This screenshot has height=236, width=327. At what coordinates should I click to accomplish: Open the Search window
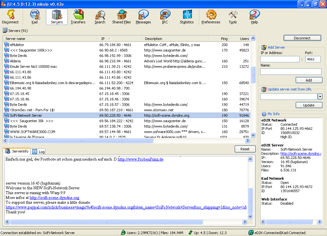click(x=100, y=17)
